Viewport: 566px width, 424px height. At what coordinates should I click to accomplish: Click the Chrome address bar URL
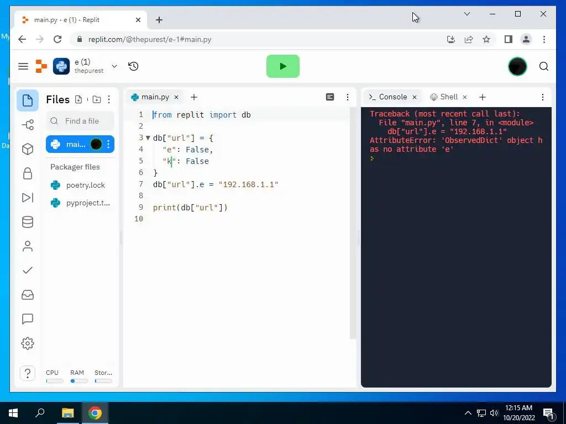click(x=150, y=40)
